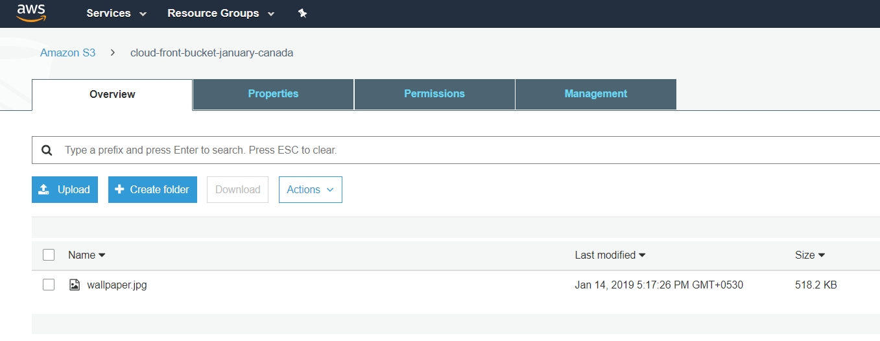Open the wallpaper.jpg object

(x=117, y=285)
